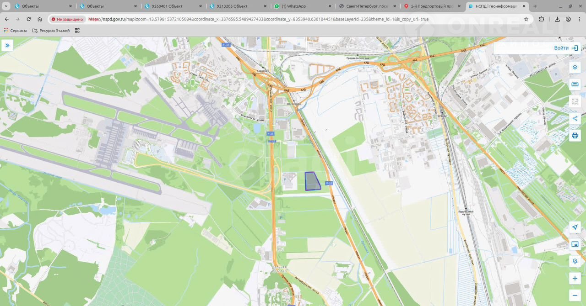Click the area search selection tool
Screen dimensions: 586x306
coord(575,101)
